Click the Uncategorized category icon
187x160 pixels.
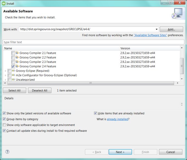point(13,79)
